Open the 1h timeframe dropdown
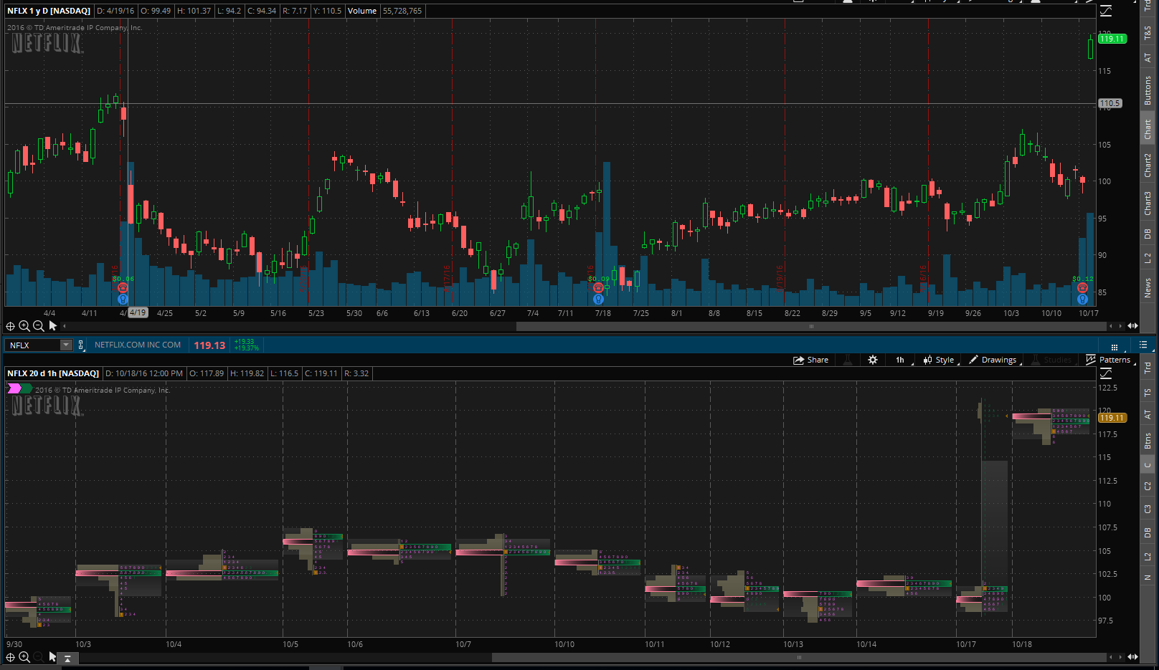This screenshot has width=1159, height=670. click(x=901, y=360)
